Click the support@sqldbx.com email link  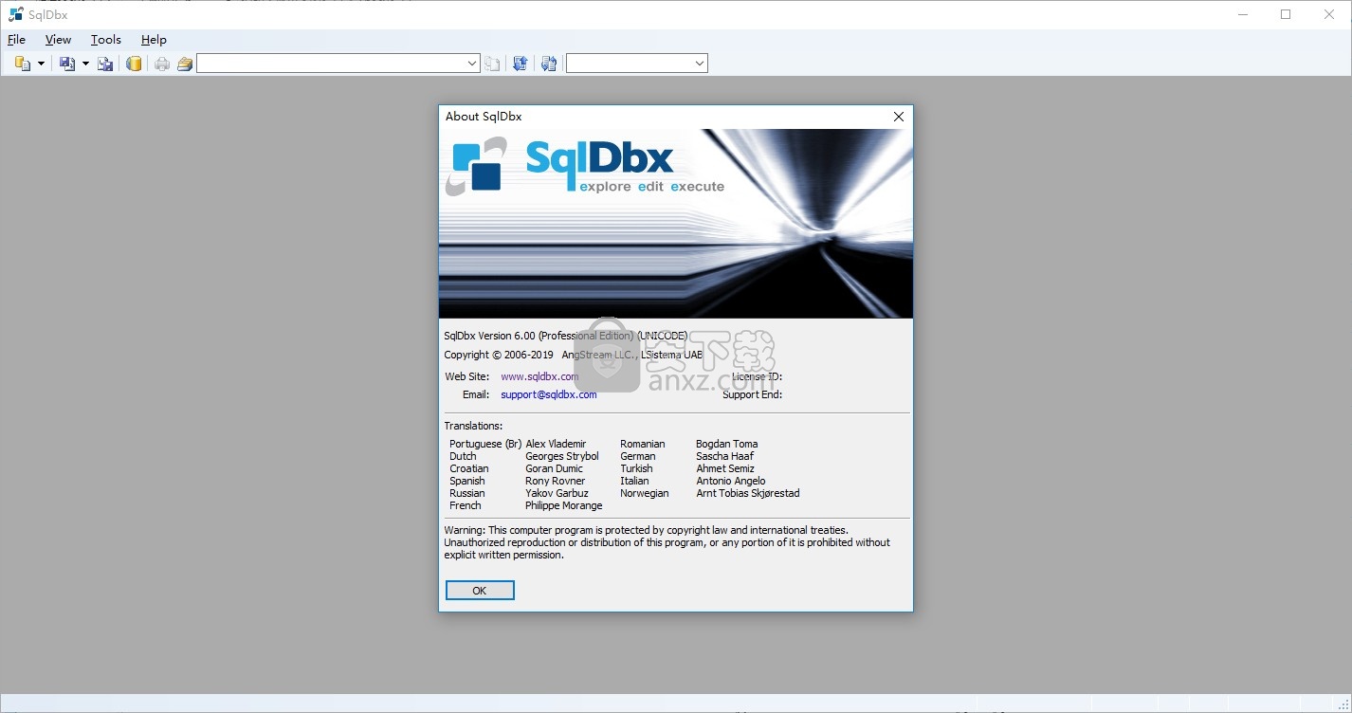549,394
